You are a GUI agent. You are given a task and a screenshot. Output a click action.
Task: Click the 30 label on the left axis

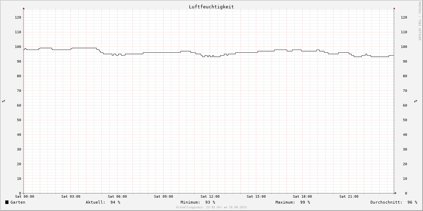pos(19,149)
